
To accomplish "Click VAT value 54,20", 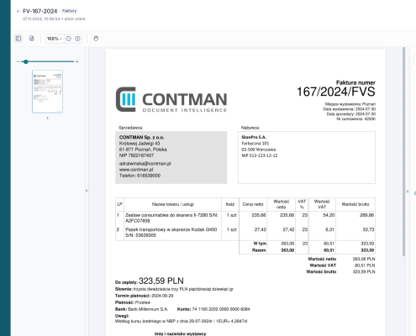I will coord(329,215).
